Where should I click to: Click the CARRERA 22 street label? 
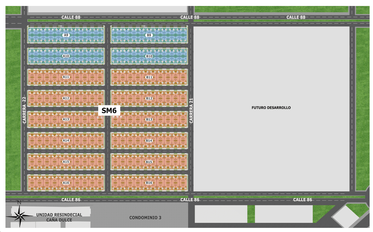[x=24, y=110]
